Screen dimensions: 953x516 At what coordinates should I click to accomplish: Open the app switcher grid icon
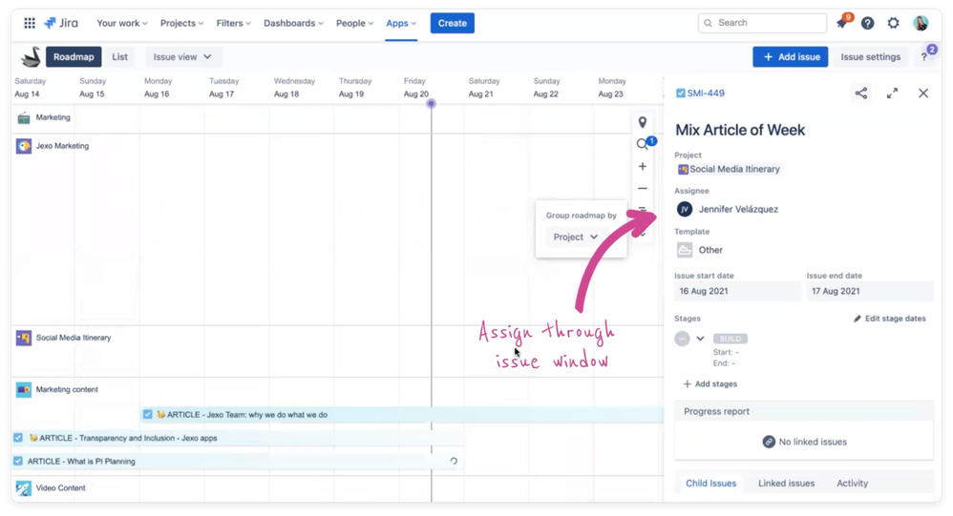coord(30,23)
